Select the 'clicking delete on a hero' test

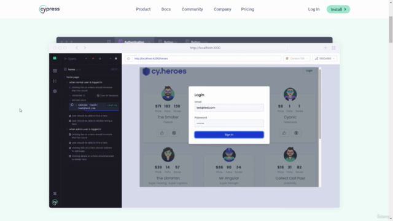(91, 158)
